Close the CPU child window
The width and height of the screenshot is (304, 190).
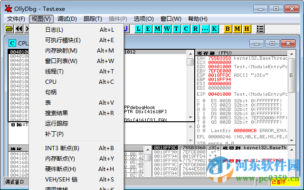288,44
